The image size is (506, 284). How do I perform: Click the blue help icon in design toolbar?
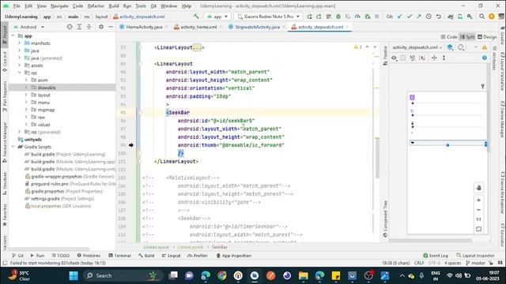point(485,58)
